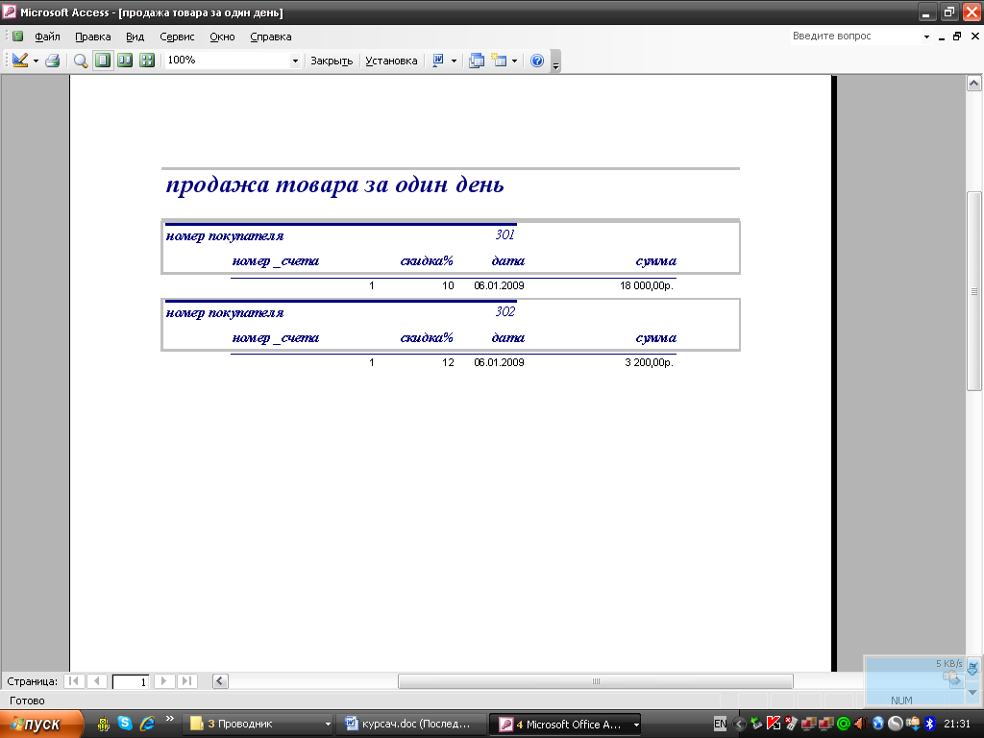Restore the inner report window
The width and height of the screenshot is (984, 738).
[x=957, y=37]
